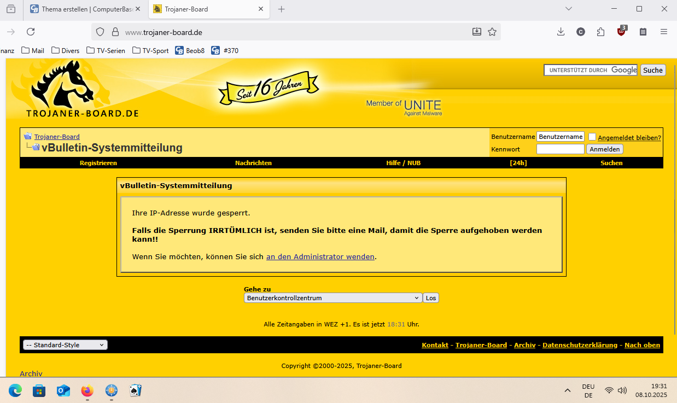Open the clock and date at 19:31
Screen dimensions: 677x403
click(651, 390)
